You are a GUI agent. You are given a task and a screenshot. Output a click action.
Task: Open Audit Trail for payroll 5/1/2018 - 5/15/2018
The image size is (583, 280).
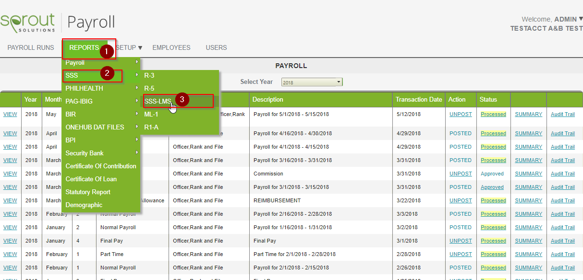563,114
